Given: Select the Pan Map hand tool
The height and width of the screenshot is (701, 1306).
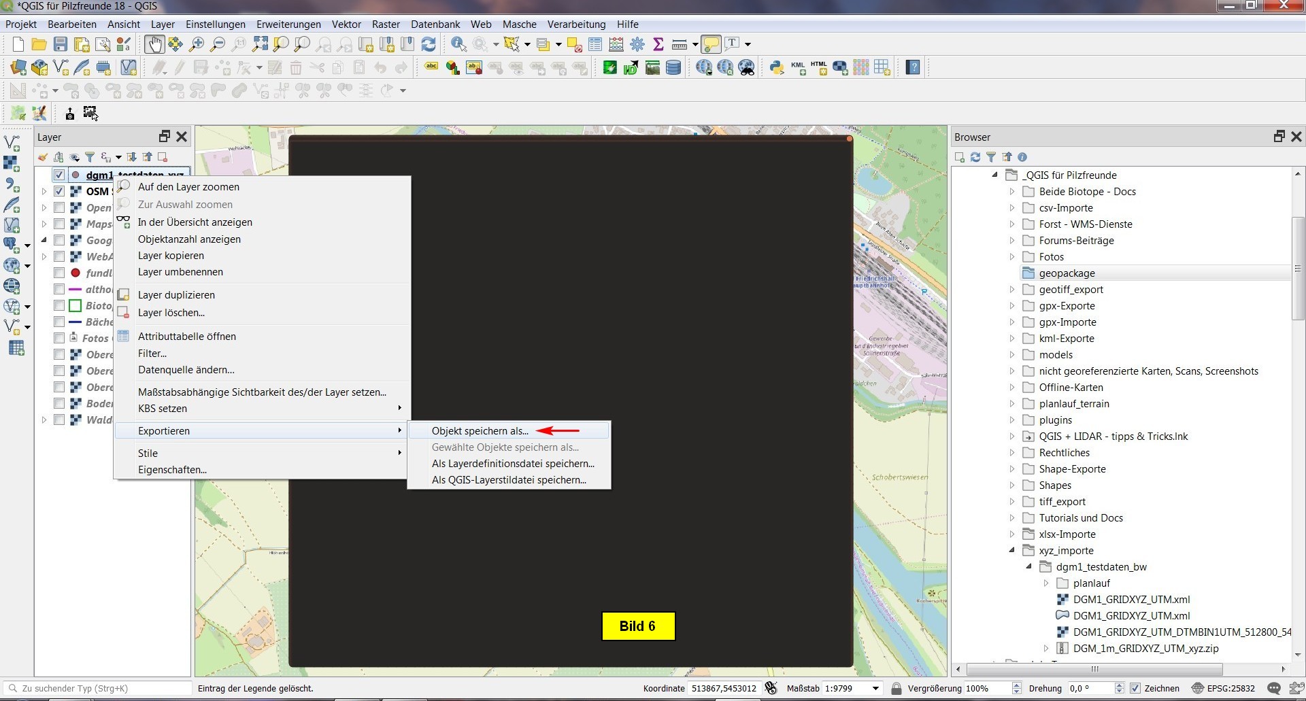Looking at the screenshot, I should [x=154, y=45].
